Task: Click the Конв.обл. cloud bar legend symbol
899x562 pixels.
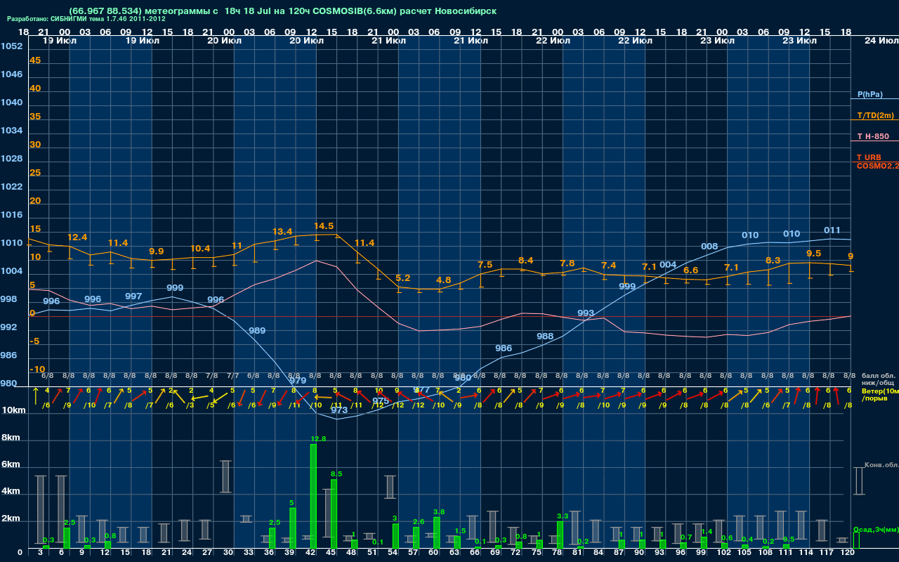Action: (859, 481)
